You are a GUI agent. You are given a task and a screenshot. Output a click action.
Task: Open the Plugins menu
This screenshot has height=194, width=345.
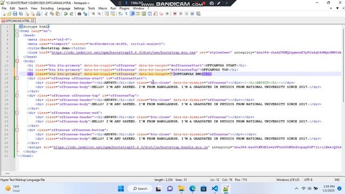click(125, 9)
